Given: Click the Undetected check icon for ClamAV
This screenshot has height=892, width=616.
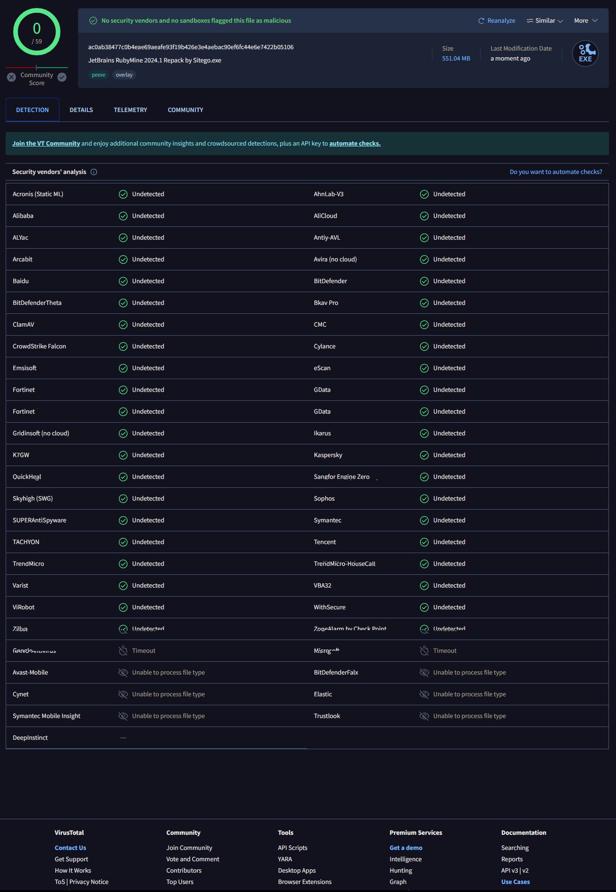Looking at the screenshot, I should point(123,325).
